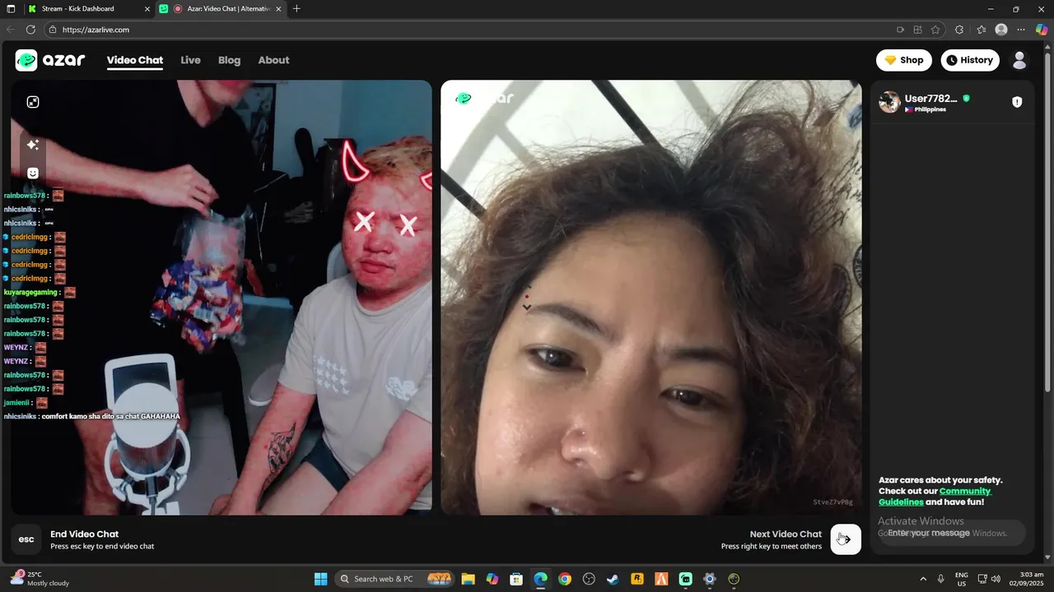This screenshot has width=1054, height=592.
Task: Open the weather widget showing 25°C
Action: coord(39,579)
